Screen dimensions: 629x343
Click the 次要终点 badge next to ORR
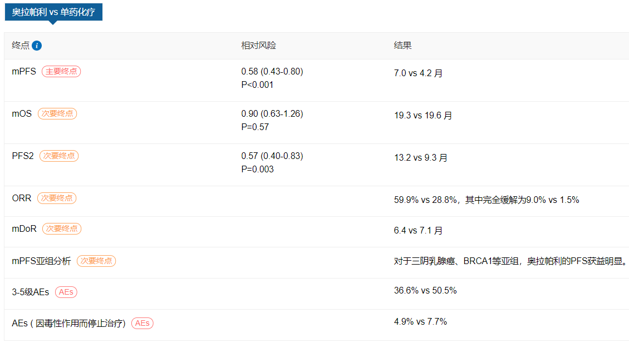pos(57,198)
